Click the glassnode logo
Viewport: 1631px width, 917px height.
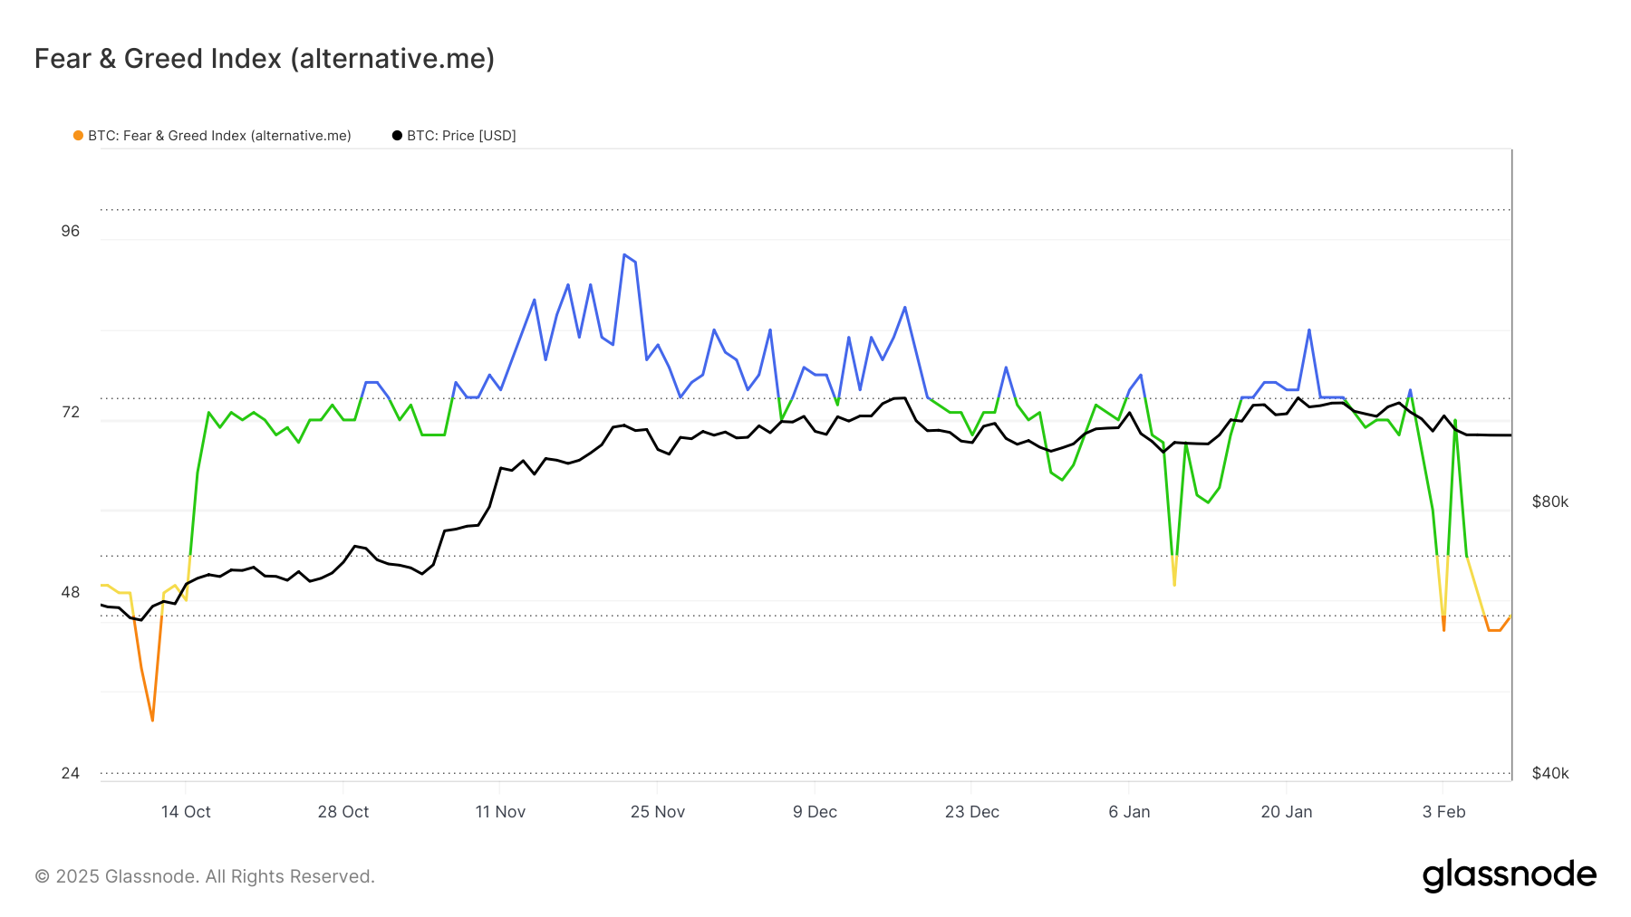(1509, 875)
